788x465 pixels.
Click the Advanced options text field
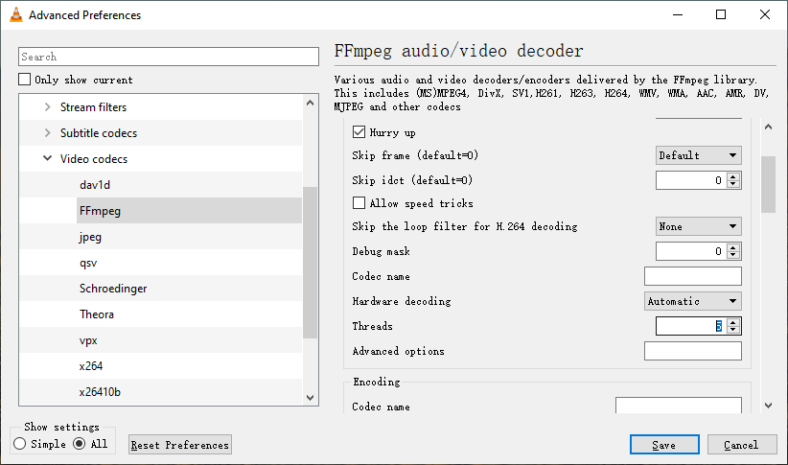(693, 351)
